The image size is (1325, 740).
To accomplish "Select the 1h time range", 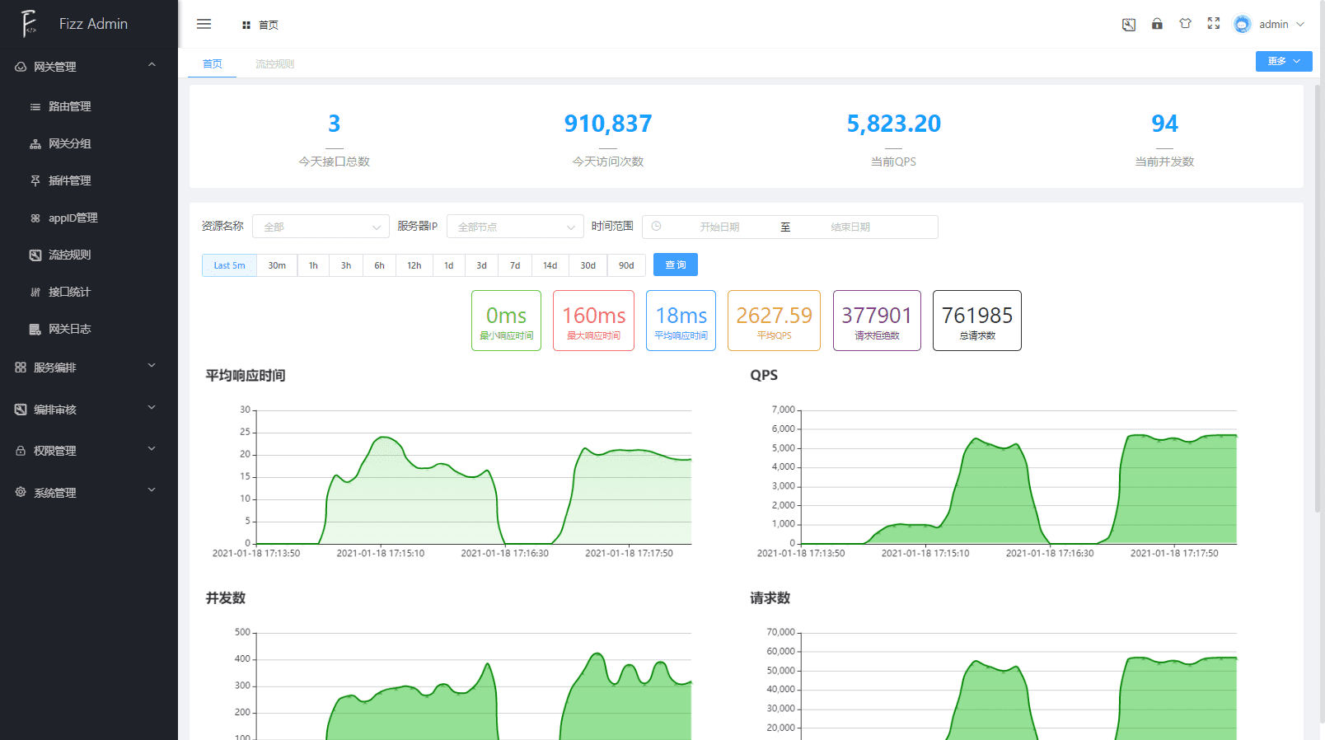I will (x=313, y=265).
